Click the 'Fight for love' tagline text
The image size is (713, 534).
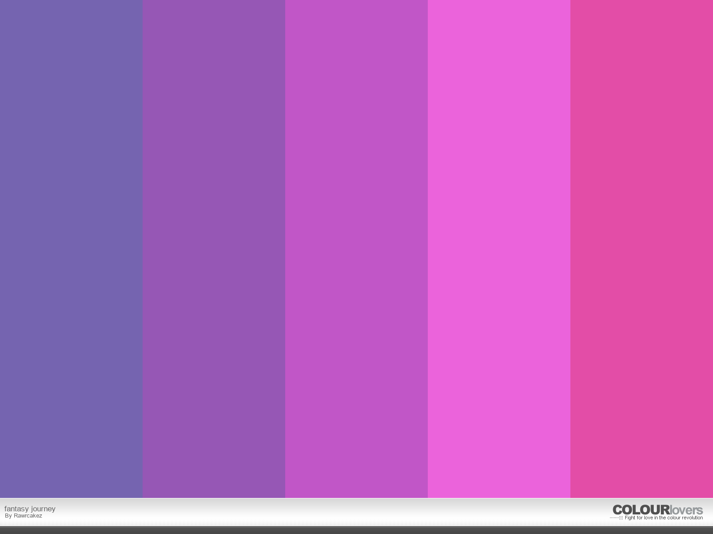tap(664, 518)
